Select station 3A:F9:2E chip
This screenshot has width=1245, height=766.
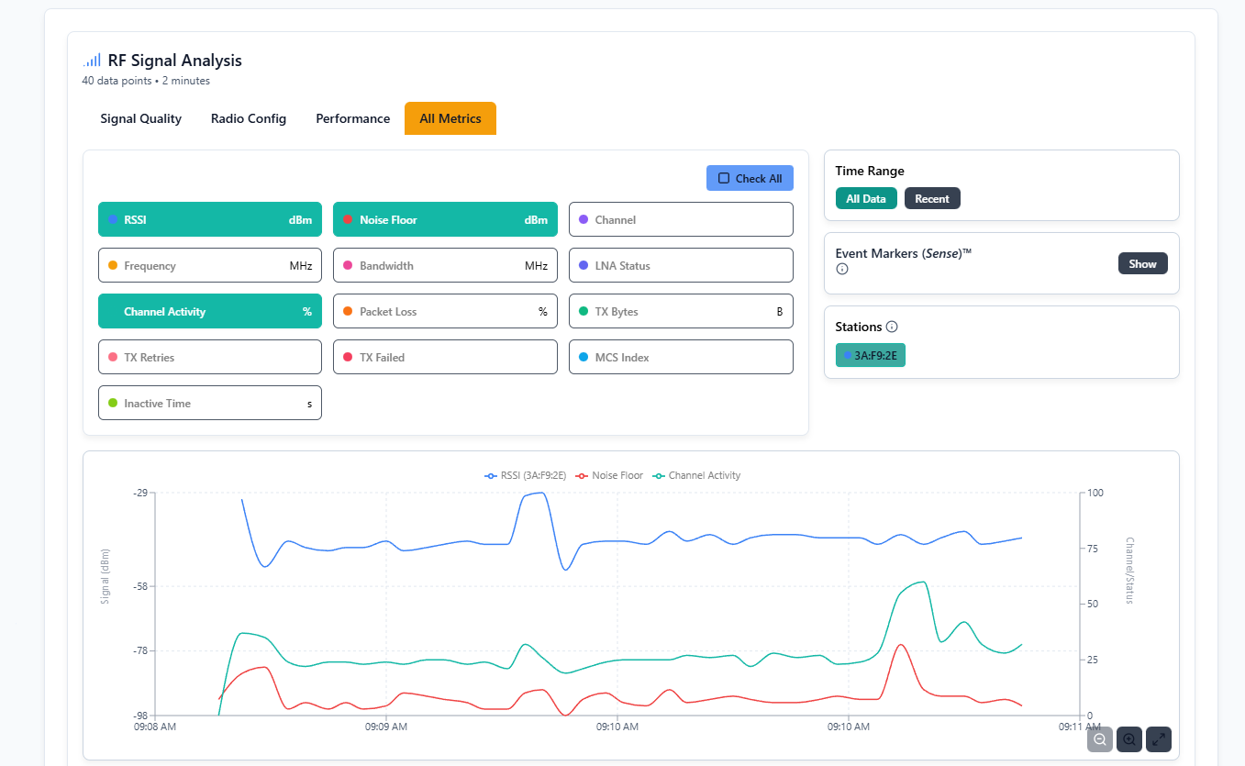click(870, 355)
